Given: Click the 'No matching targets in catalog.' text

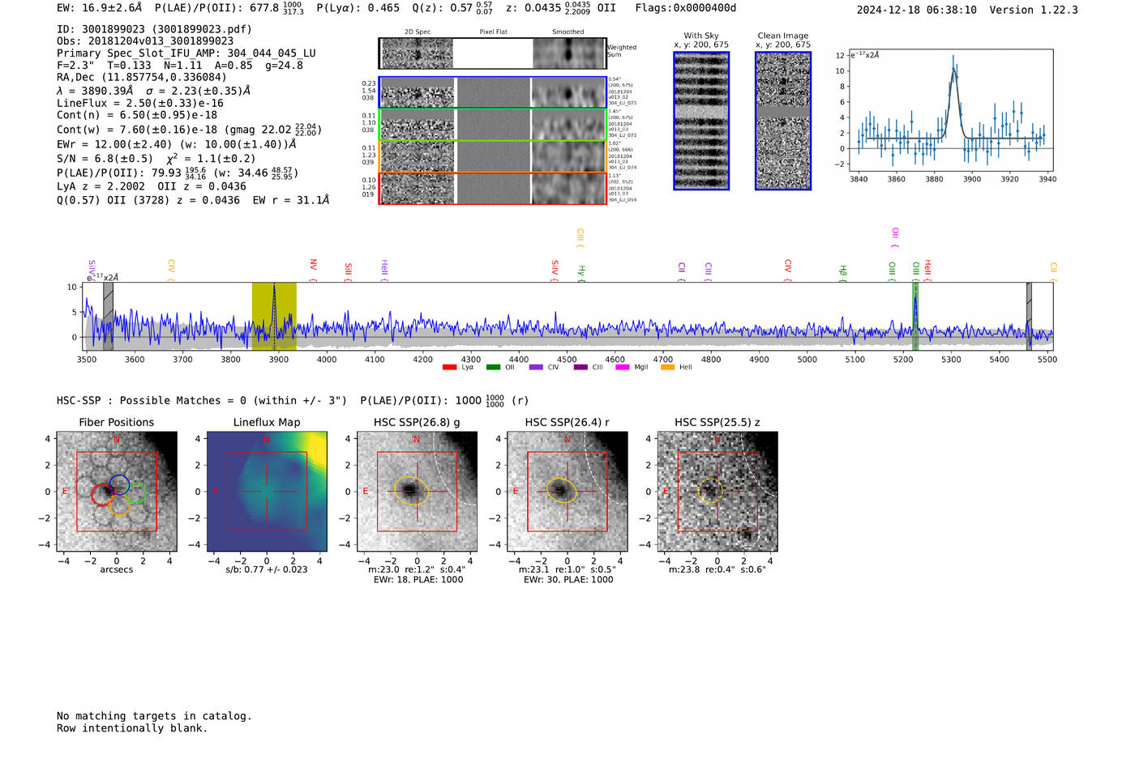Looking at the screenshot, I should tap(154, 716).
